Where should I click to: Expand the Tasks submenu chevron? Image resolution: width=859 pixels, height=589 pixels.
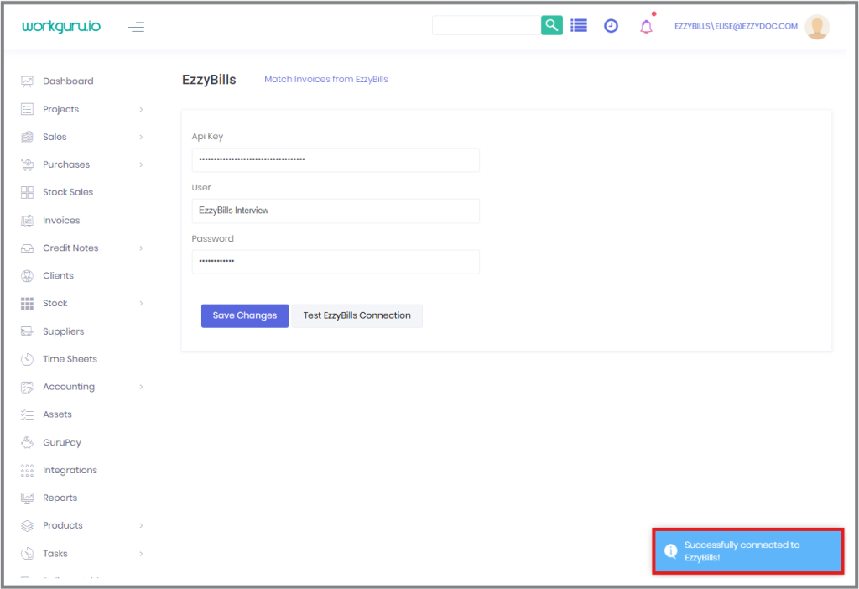tap(141, 554)
